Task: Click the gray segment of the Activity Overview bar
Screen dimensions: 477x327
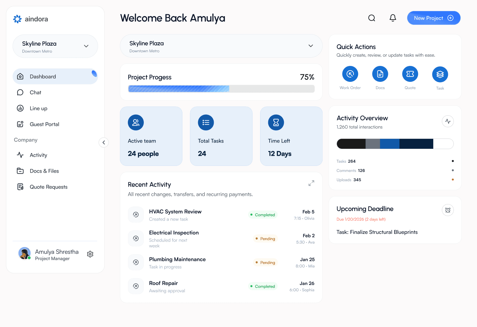Action: pyautogui.click(x=373, y=144)
